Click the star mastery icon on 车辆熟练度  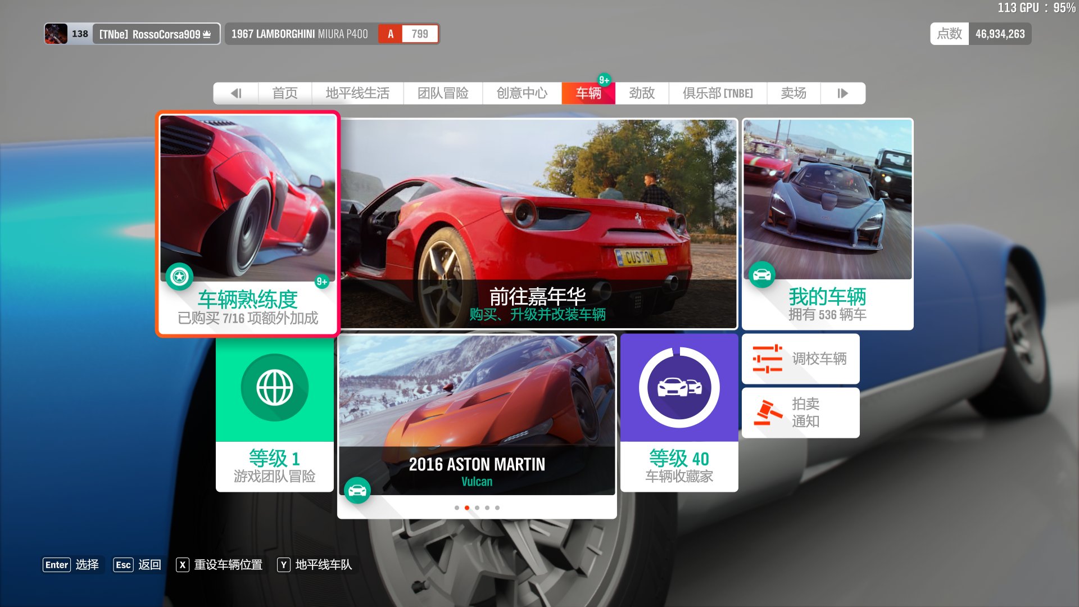point(180,277)
